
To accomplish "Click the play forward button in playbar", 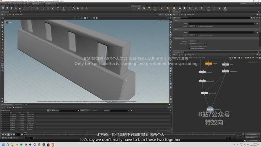I will [x=11, y=134].
